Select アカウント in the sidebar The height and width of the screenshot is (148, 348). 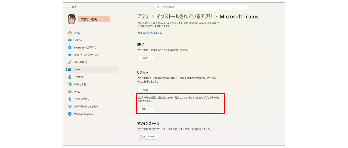pyautogui.click(x=79, y=77)
